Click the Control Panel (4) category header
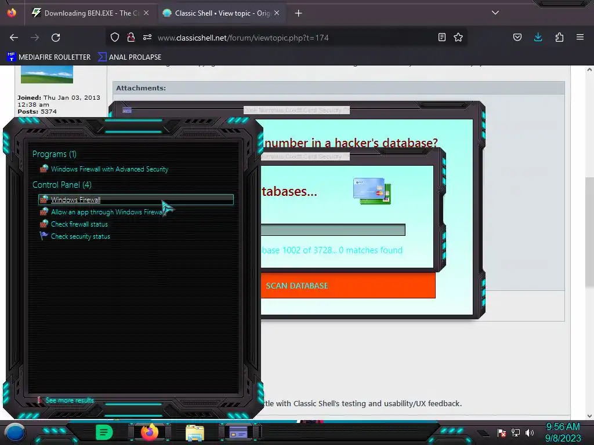Viewport: 594px width, 445px height. click(x=61, y=185)
